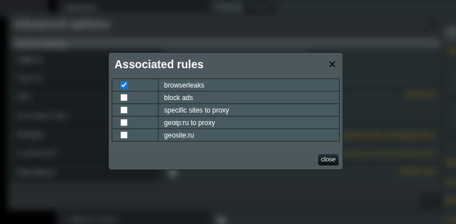This screenshot has width=456, height=224.
Task: Select the browserleaks rule name
Action: click(x=184, y=85)
